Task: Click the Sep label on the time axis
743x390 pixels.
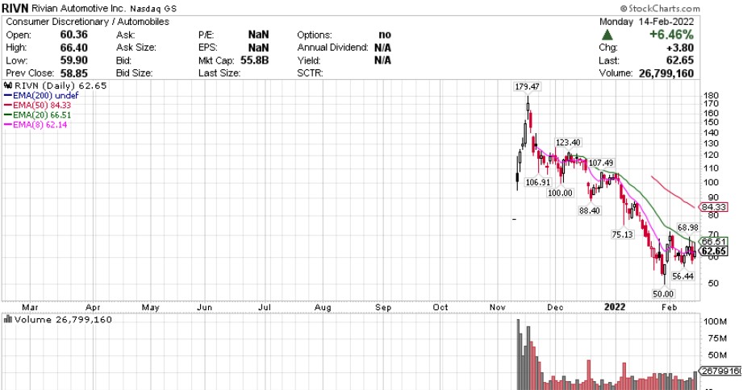Action: click(383, 307)
